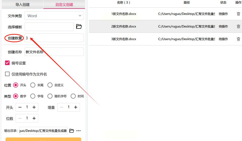The image size is (242, 141).
Task: Click the orange button below the output directory
Action: point(43,139)
